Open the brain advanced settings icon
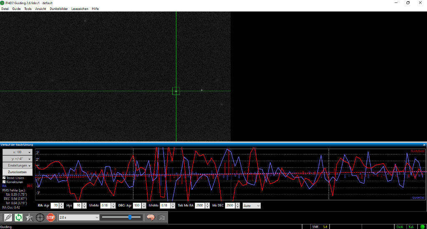The width and height of the screenshot is (427, 229). pos(151,217)
